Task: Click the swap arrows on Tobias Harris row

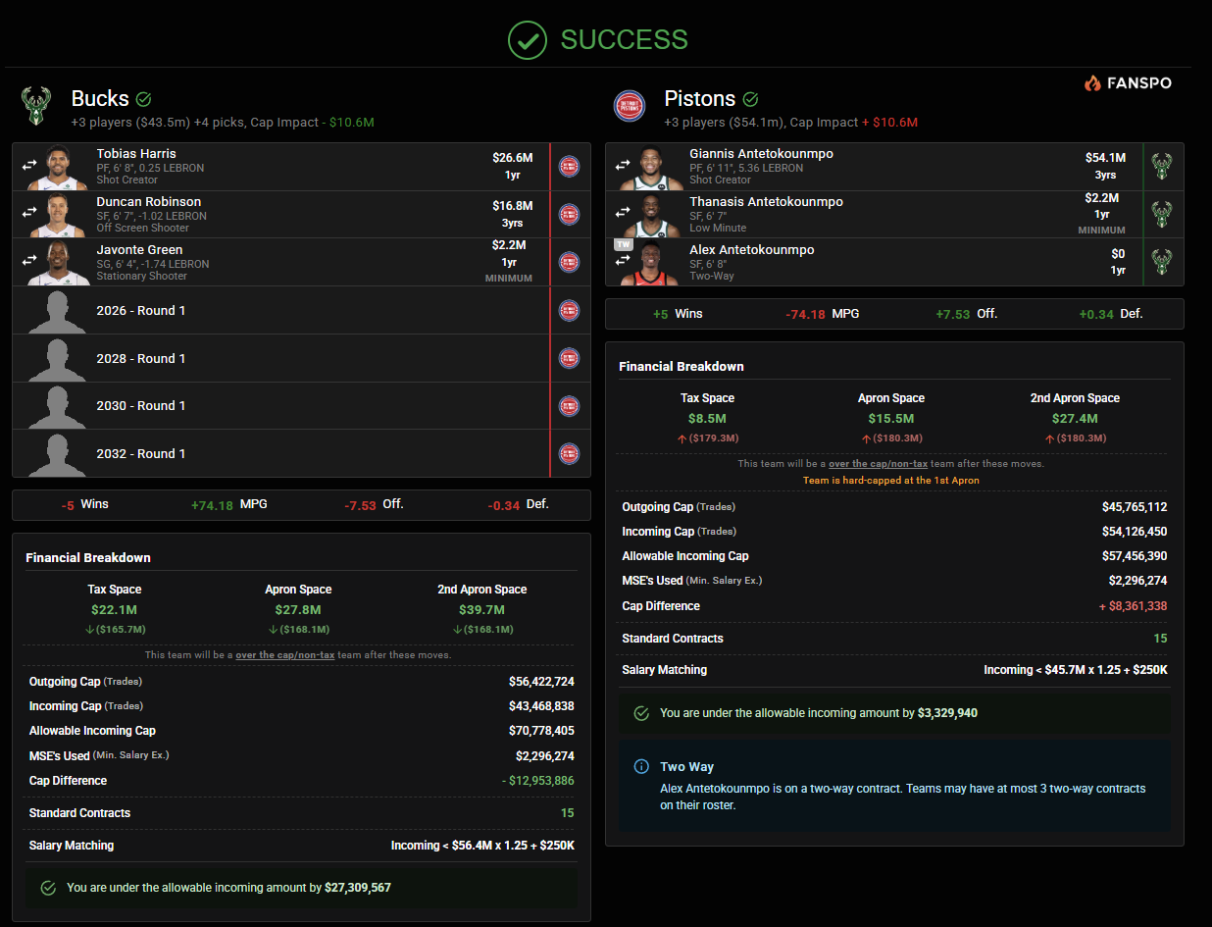Action: coord(29,167)
